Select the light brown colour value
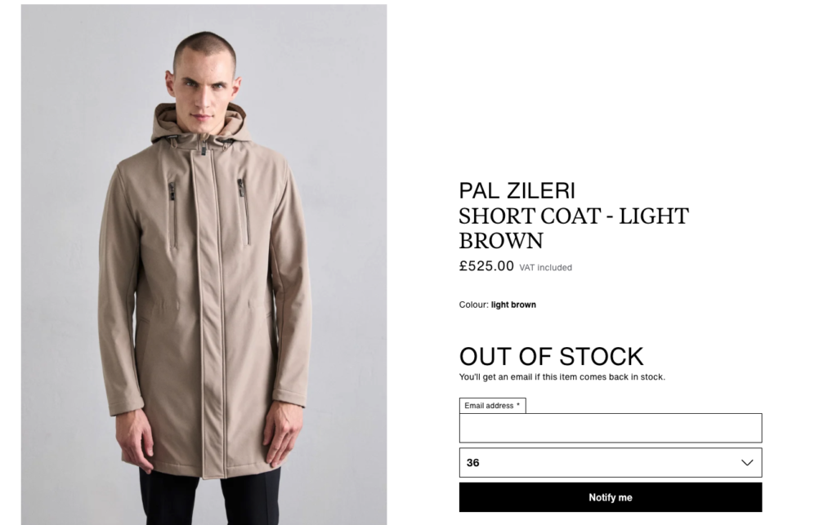 pos(513,305)
